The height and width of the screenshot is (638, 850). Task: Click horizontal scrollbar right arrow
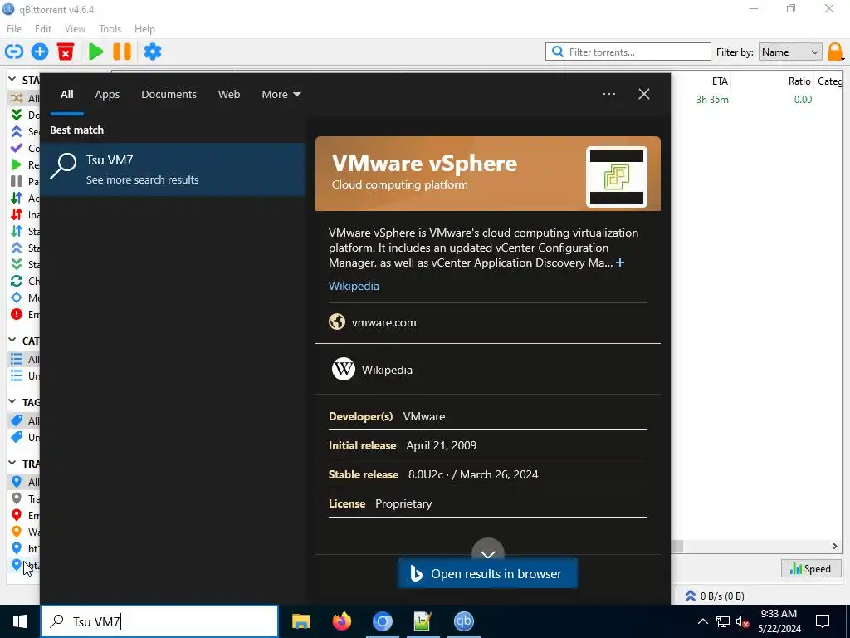pos(835,546)
